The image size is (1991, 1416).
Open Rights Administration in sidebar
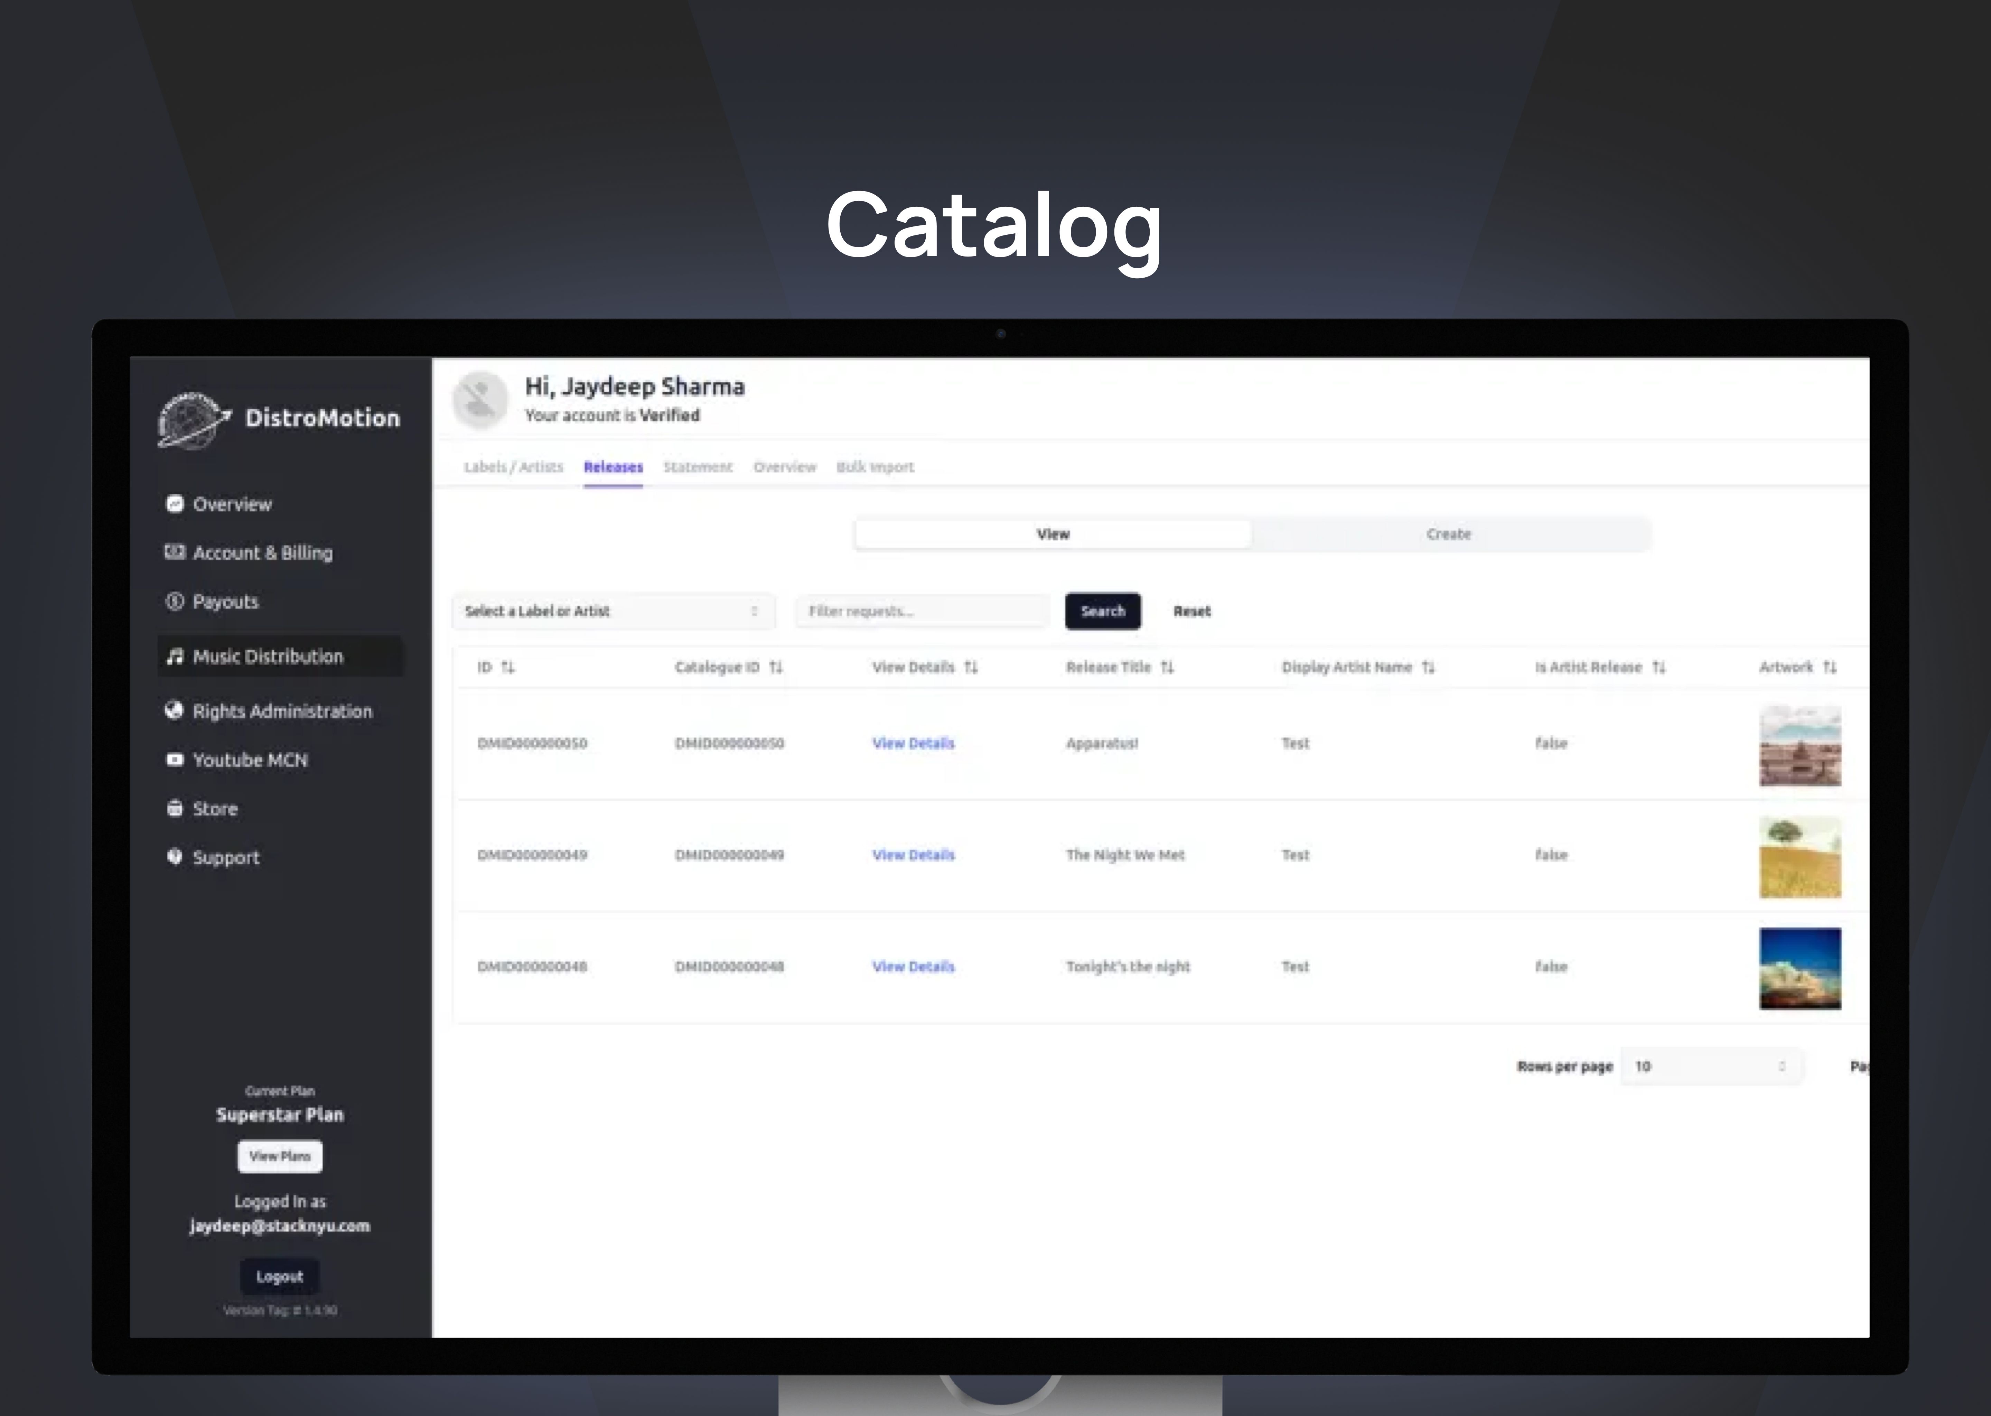(x=282, y=711)
